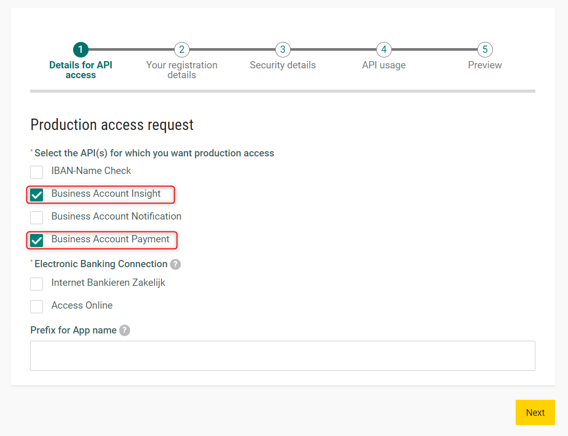This screenshot has height=436, width=568.
Task: Select the API usage step label
Action: 384,65
